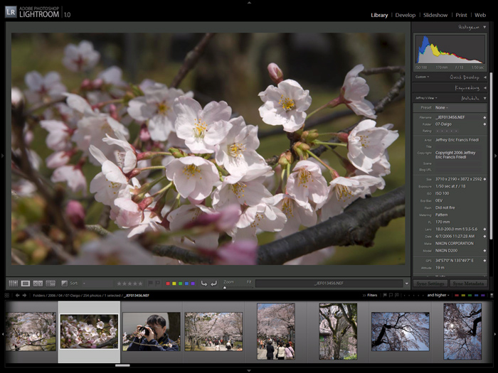
Task: Click action arrow beside Date field
Action: (484, 237)
